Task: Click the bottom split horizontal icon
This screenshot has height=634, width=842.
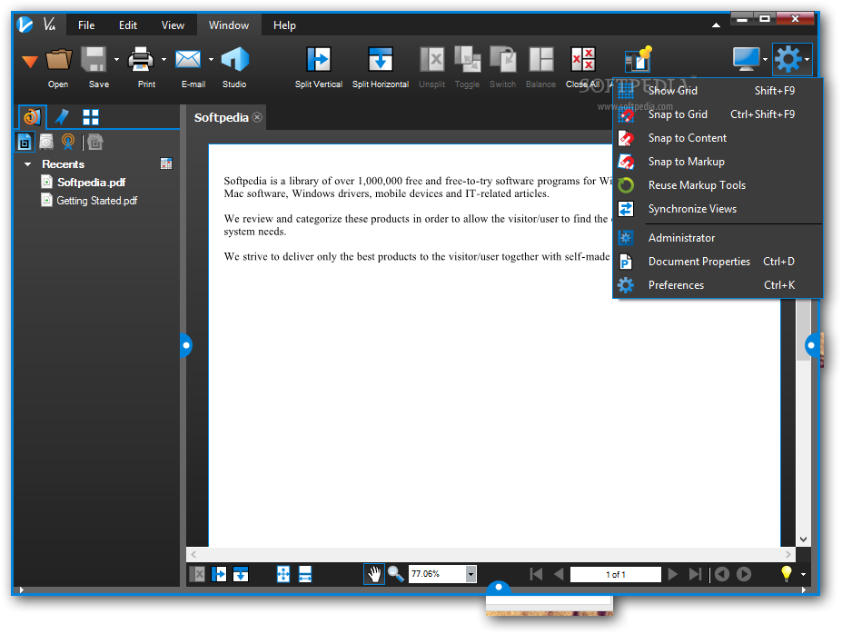Action: (241, 574)
